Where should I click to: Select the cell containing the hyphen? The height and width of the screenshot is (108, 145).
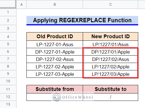(x=55, y=97)
